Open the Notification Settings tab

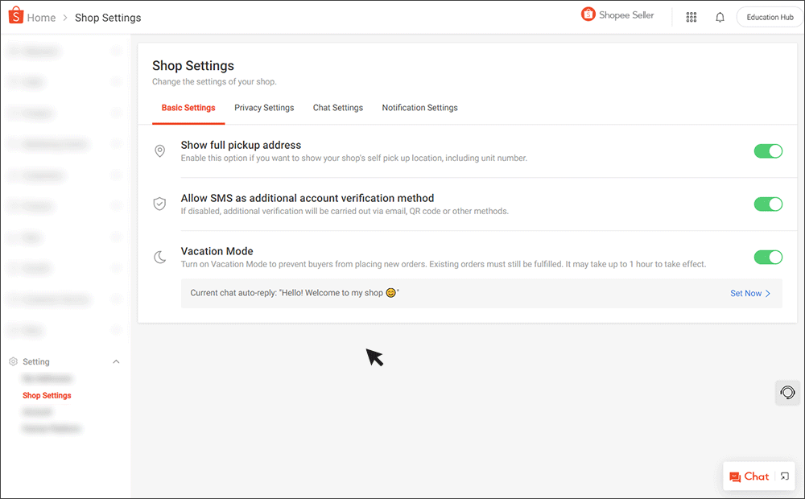[419, 107]
